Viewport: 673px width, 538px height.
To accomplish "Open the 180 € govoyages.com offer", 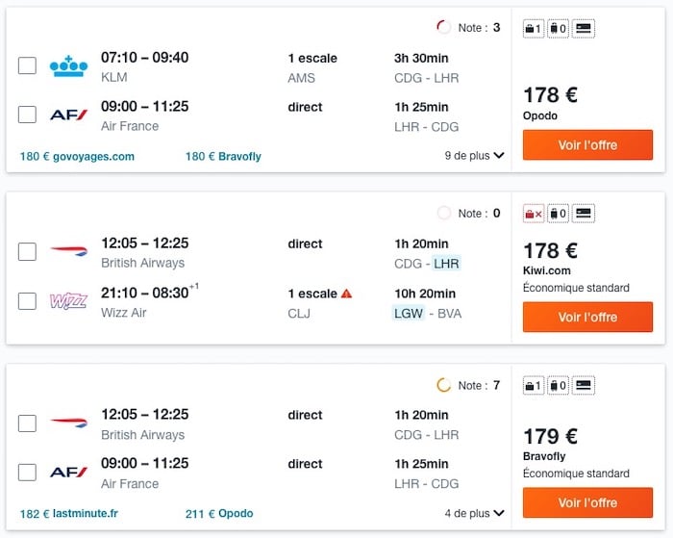I will coord(77,156).
